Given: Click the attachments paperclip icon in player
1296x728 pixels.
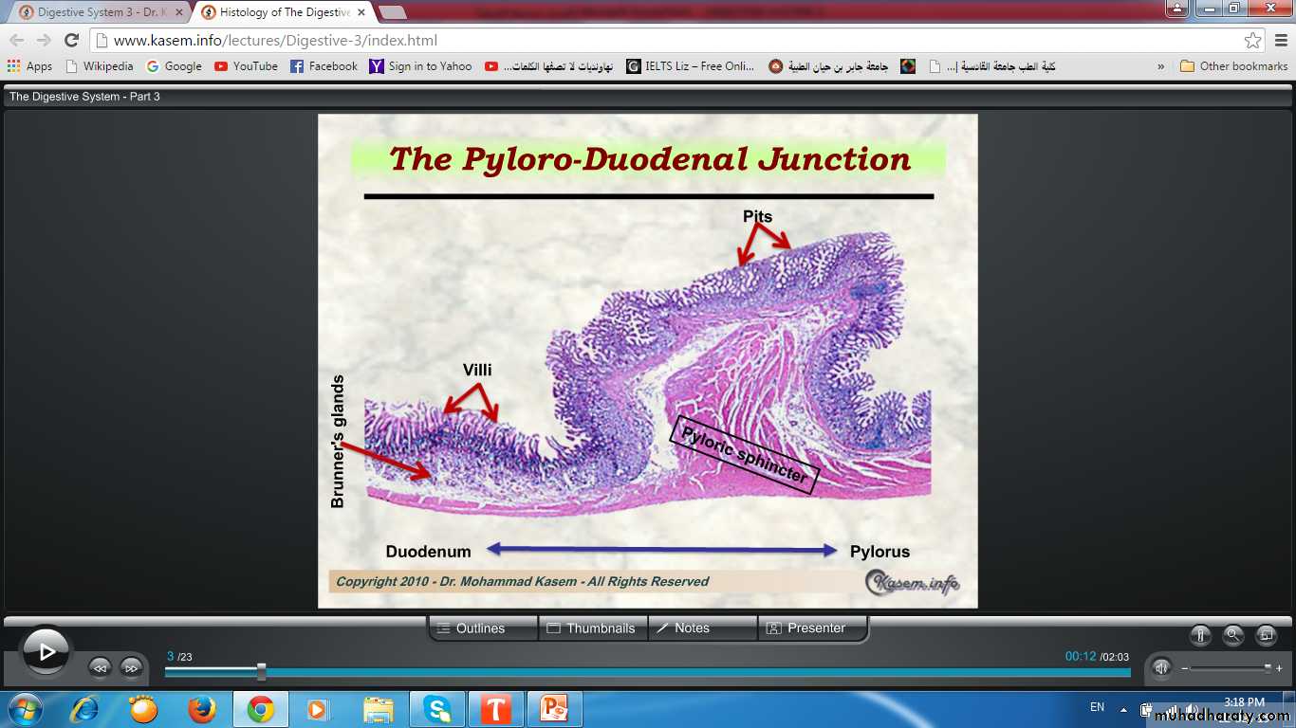Looking at the screenshot, I should [1200, 635].
